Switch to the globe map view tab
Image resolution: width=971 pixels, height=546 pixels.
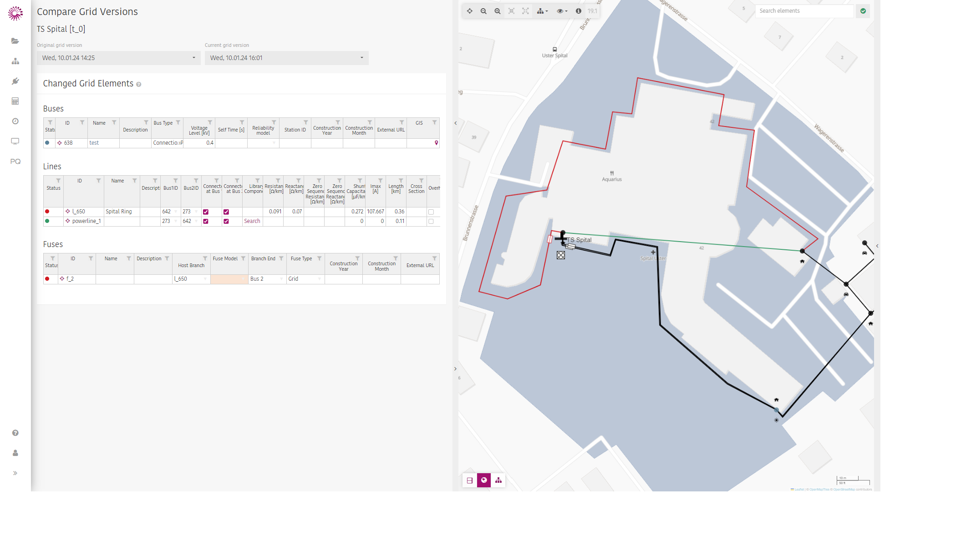(x=484, y=480)
